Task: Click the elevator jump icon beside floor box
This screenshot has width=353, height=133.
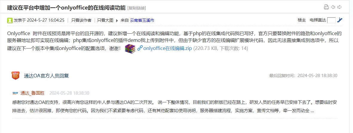Action: click(340, 20)
